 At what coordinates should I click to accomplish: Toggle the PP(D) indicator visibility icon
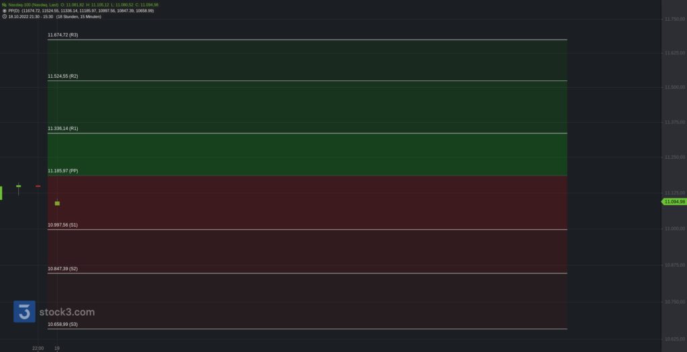[4, 11]
